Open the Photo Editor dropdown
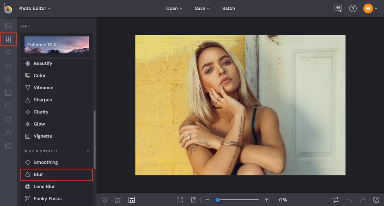Image resolution: width=384 pixels, height=206 pixels. (x=35, y=8)
